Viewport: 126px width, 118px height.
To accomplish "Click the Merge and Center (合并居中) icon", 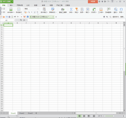I will click(x=11, y=9).
